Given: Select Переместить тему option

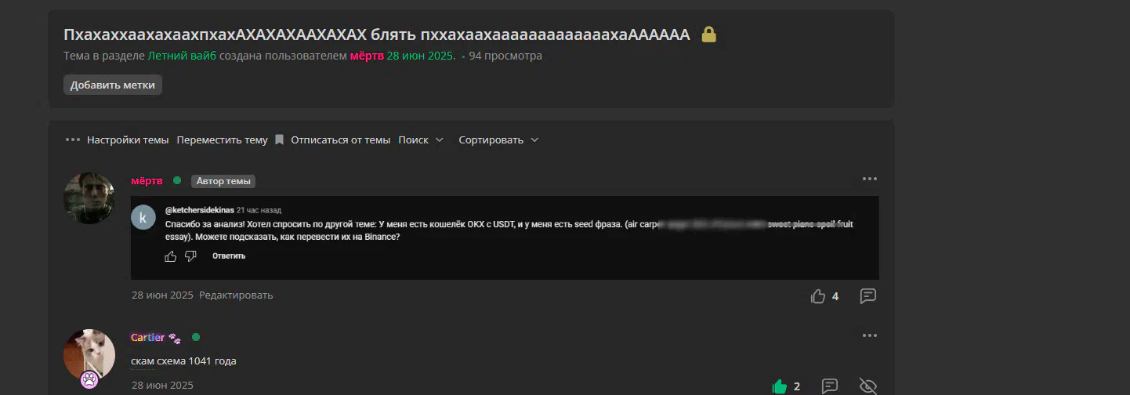Looking at the screenshot, I should tap(223, 140).
